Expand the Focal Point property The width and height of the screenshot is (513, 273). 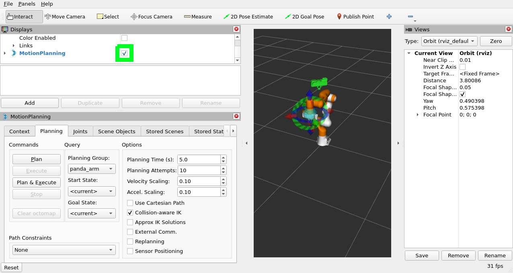[418, 114]
